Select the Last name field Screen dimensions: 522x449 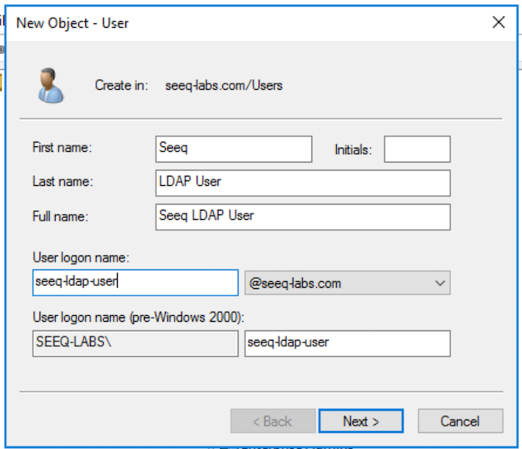302,183
